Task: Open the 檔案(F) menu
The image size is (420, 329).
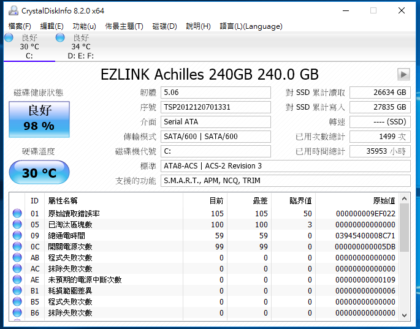Action: pyautogui.click(x=20, y=26)
